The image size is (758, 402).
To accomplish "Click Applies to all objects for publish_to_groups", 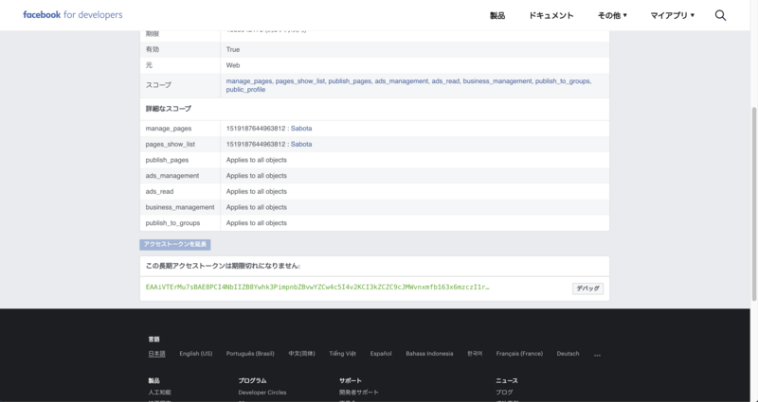I will pyautogui.click(x=256, y=223).
